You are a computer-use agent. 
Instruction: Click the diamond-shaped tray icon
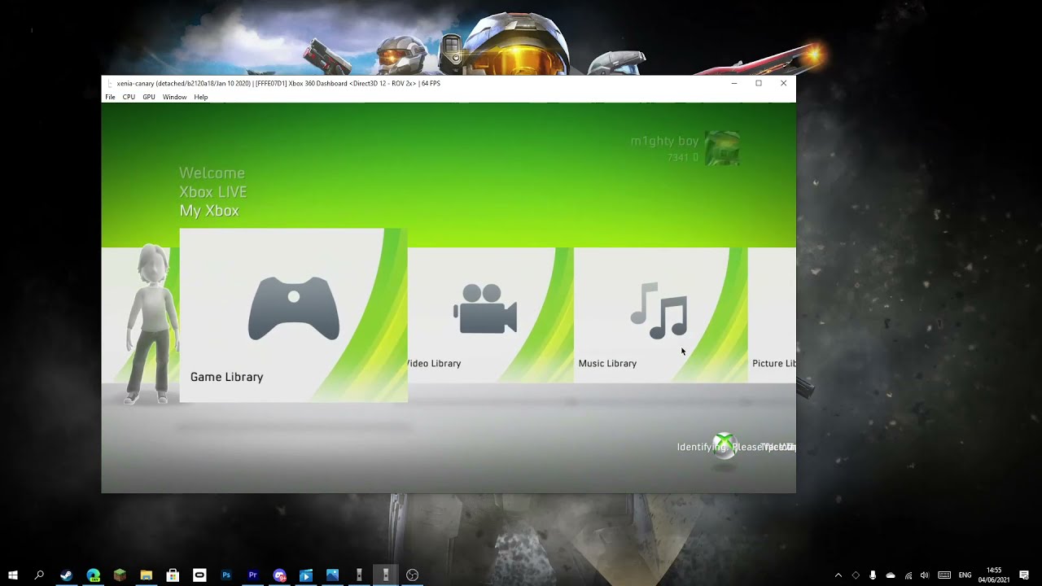856,575
